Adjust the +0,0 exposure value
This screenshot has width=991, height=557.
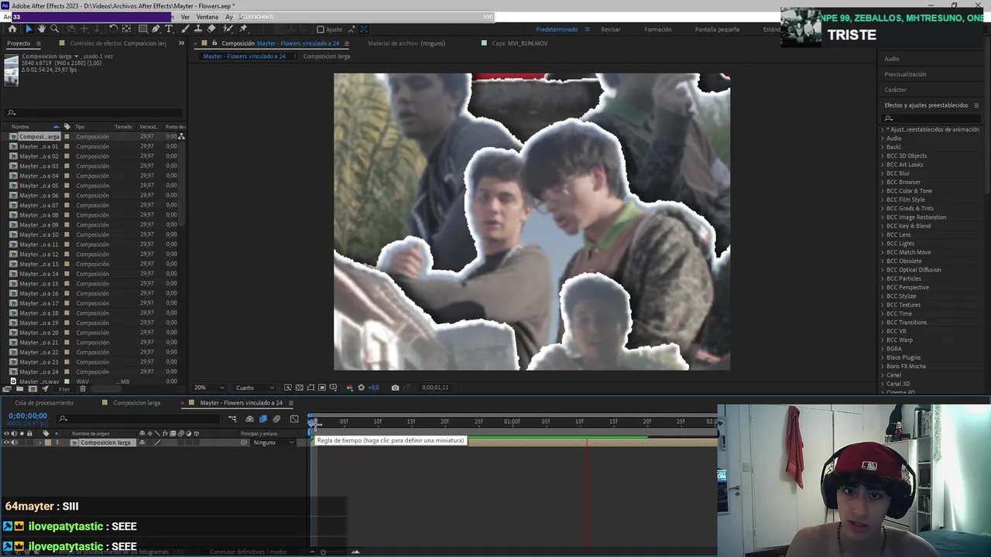(x=373, y=388)
